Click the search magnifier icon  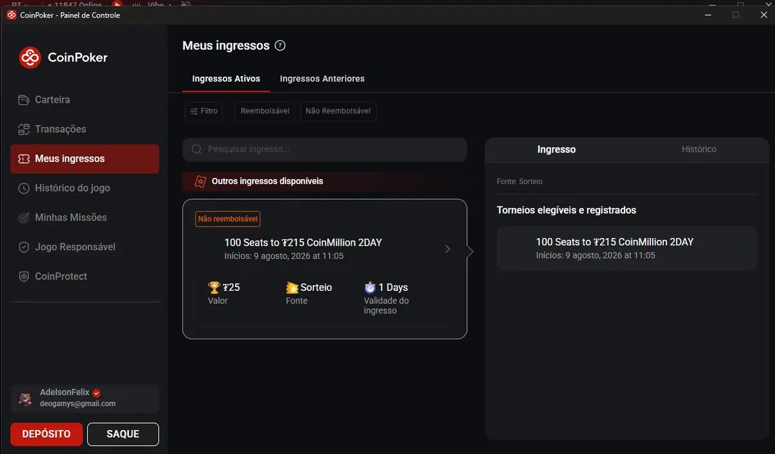point(197,150)
